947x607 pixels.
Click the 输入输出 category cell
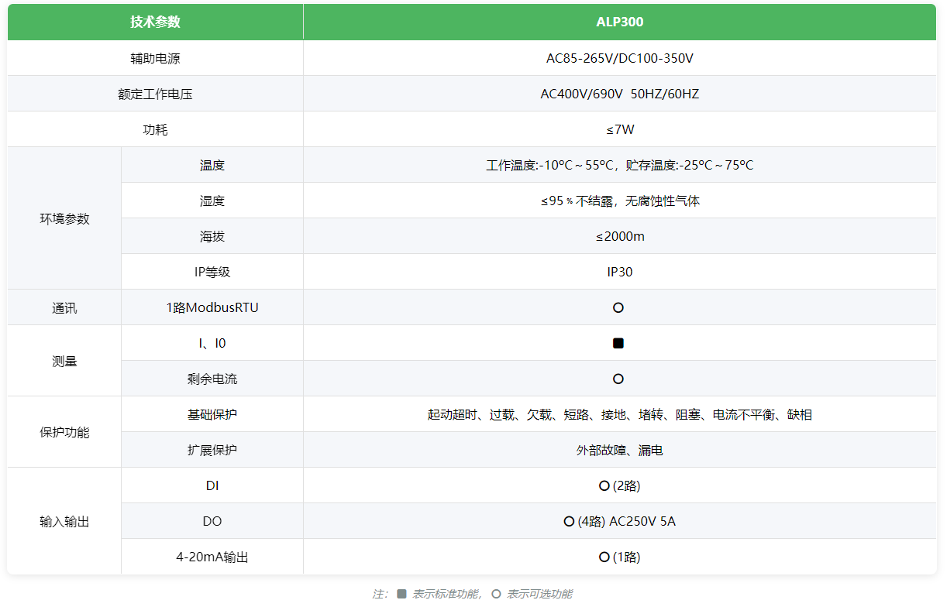point(64,521)
